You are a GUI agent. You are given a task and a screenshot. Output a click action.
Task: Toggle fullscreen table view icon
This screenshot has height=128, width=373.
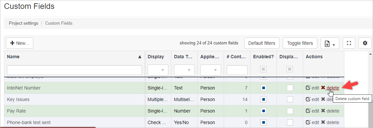pyautogui.click(x=349, y=43)
